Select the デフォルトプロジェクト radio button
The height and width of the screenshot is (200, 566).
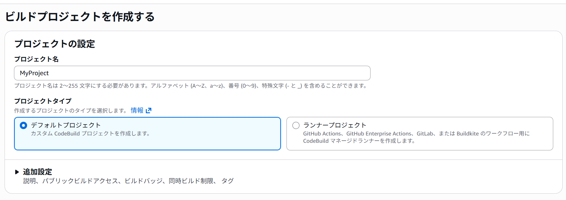pyautogui.click(x=23, y=125)
